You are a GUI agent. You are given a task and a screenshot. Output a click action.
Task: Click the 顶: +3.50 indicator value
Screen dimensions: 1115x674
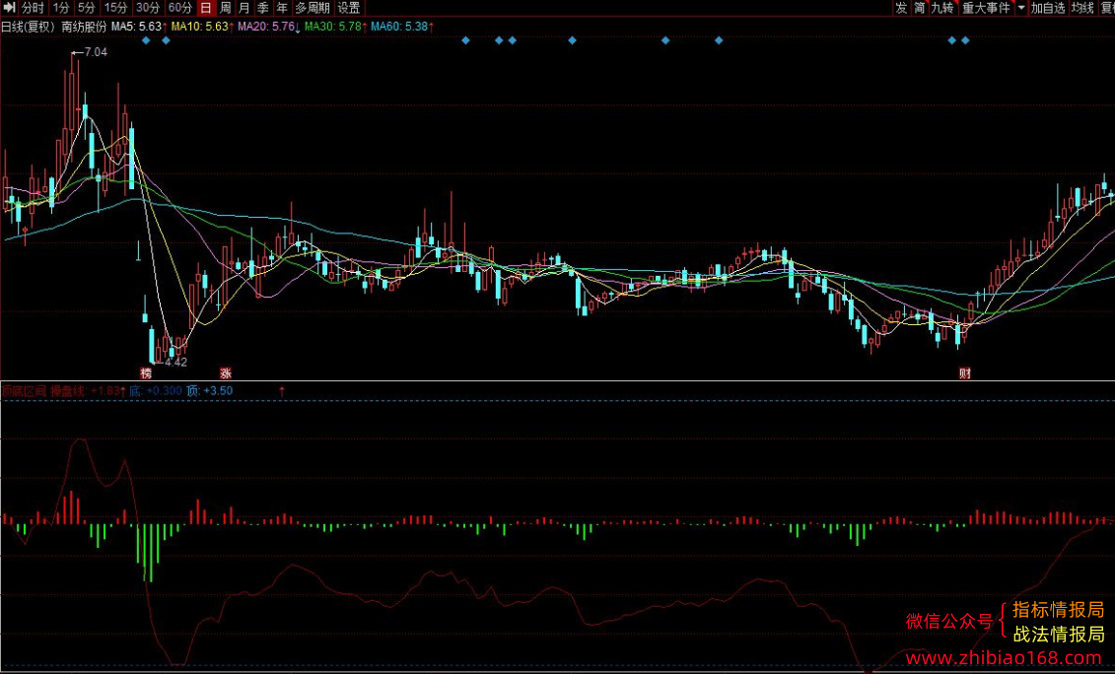pyautogui.click(x=209, y=390)
